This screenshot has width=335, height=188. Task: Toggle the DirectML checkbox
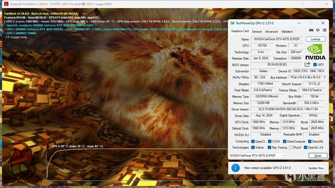pos(310,142)
